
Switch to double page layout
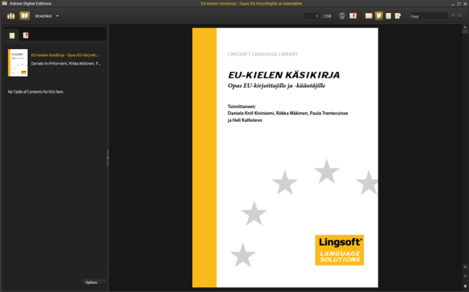click(369, 16)
